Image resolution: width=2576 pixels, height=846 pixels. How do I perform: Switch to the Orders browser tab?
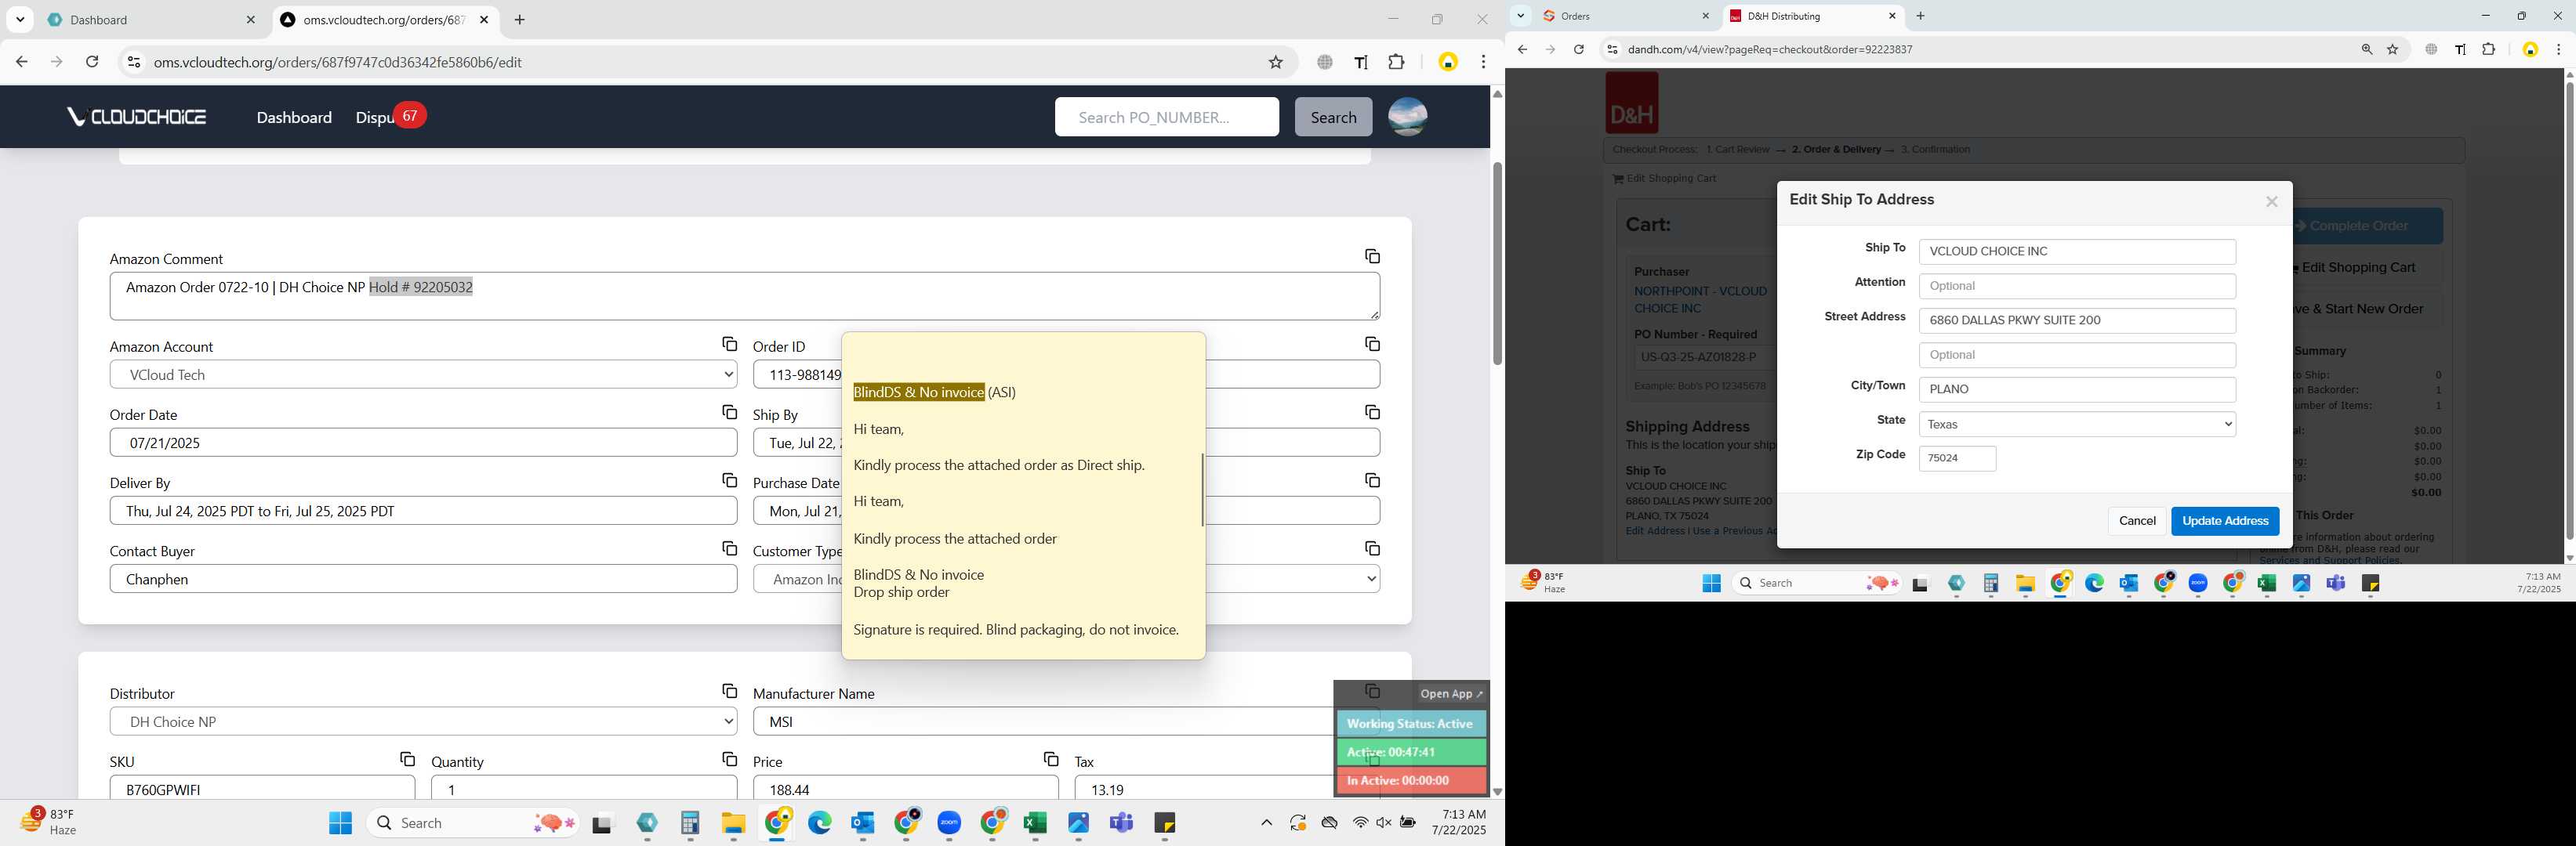1627,16
